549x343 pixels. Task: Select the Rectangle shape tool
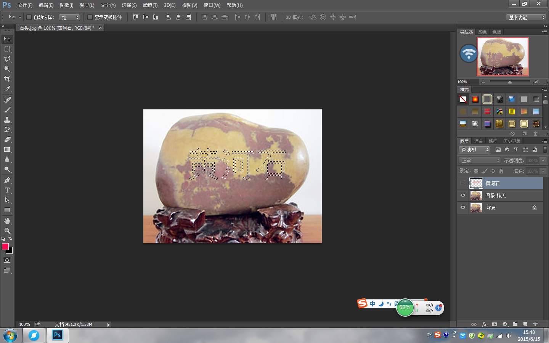[7, 210]
